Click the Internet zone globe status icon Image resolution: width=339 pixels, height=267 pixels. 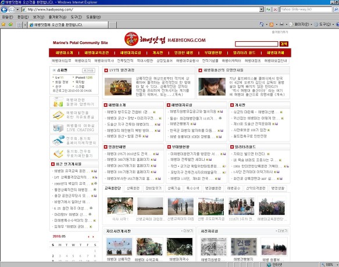click(x=269, y=265)
